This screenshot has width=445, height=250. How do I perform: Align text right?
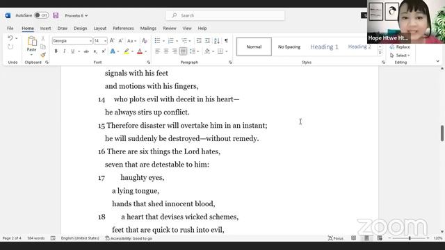pos(175,51)
